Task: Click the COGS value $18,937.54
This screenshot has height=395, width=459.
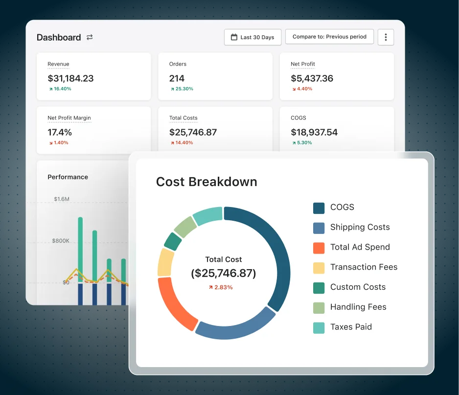Action: tap(314, 132)
